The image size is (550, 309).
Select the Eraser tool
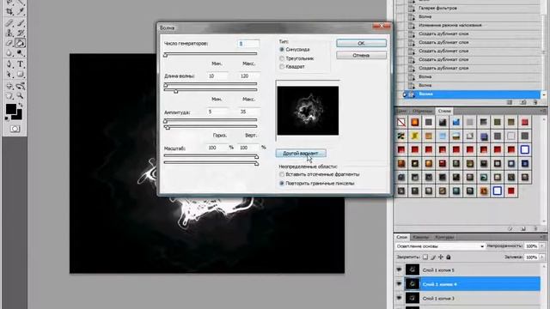pos(9,44)
